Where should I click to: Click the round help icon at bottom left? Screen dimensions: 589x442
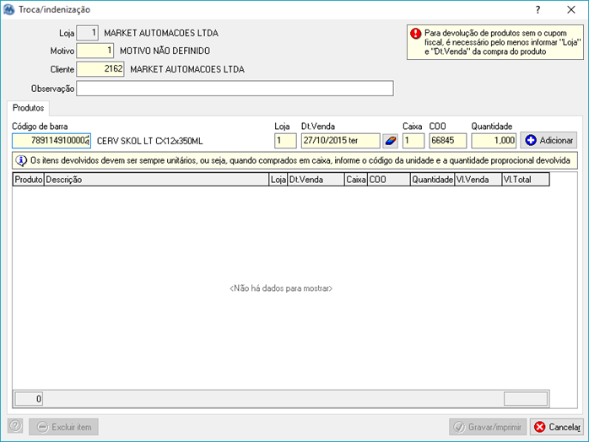(15, 427)
